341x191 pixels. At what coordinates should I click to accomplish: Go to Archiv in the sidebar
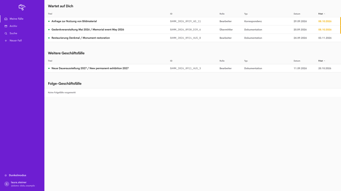[22, 26]
